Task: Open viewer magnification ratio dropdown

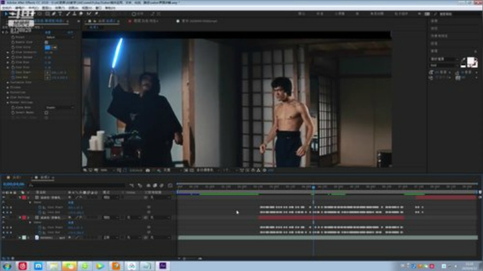Action: 107,170
